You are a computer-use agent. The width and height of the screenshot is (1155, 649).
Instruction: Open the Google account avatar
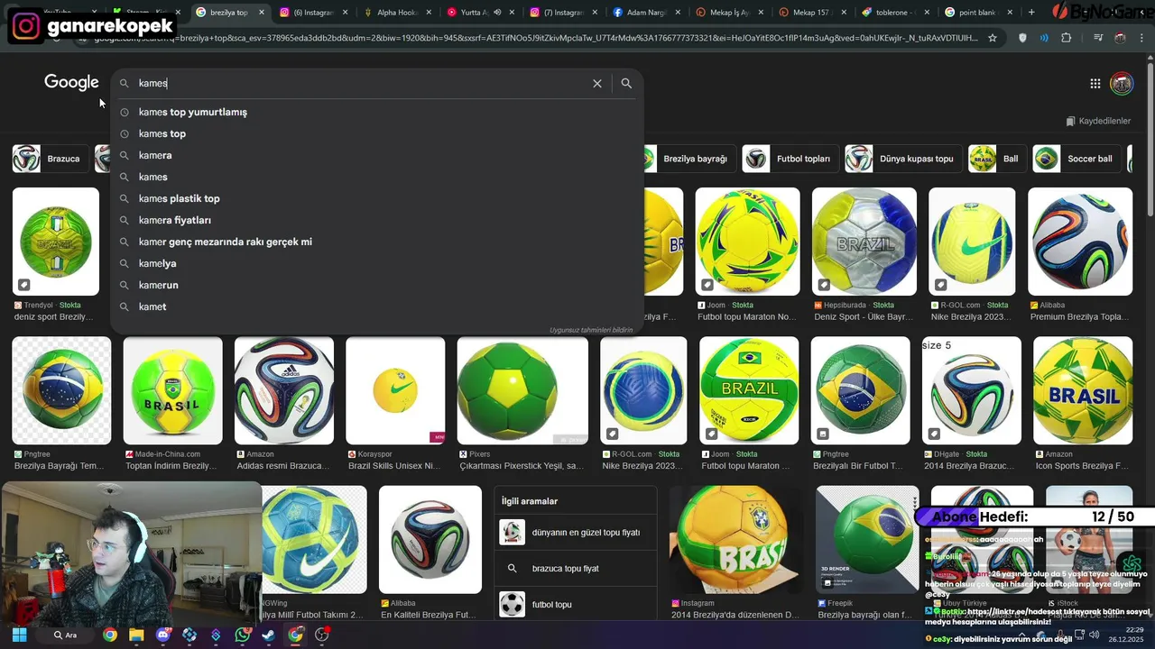coord(1122,84)
